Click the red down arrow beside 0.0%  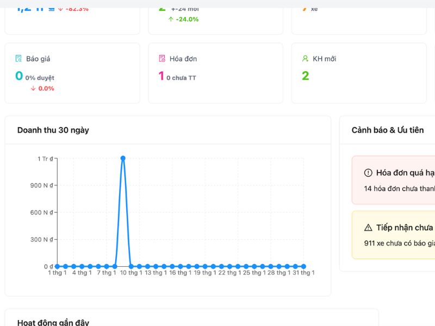click(x=33, y=89)
